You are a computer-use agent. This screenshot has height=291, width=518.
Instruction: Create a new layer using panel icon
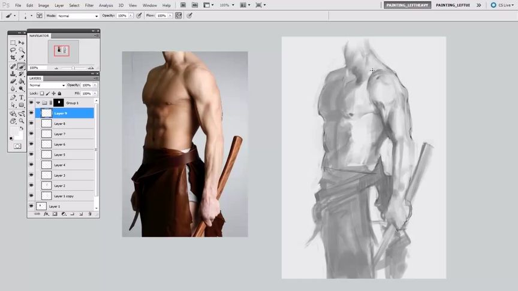[x=81, y=214]
